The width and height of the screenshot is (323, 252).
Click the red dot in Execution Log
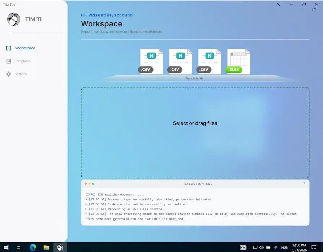click(x=86, y=184)
